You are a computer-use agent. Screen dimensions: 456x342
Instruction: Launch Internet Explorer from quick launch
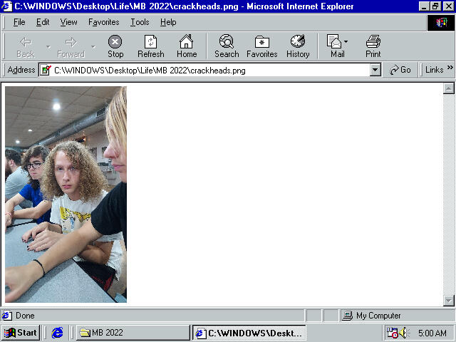tap(58, 333)
